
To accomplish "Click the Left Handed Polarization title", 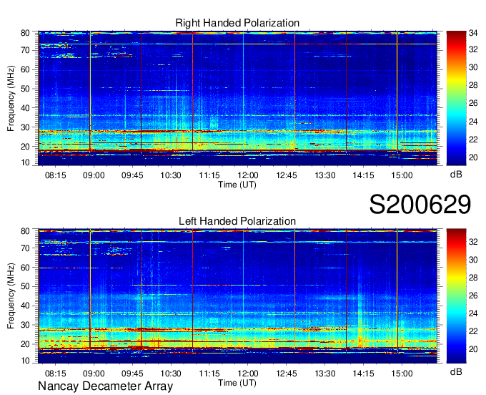I will (x=237, y=221).
